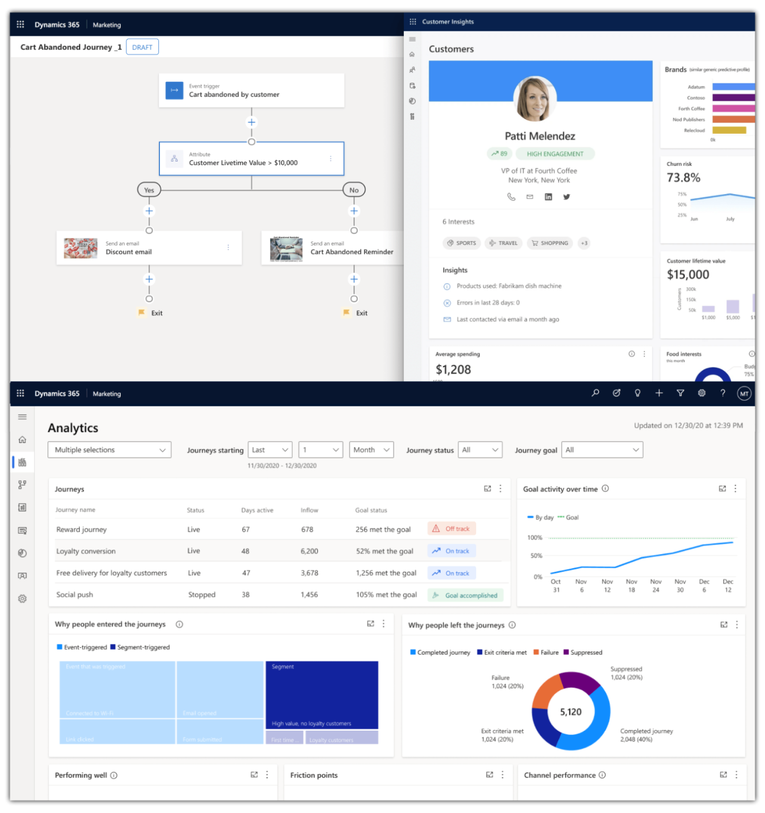Open the Journey status dropdown

point(480,449)
